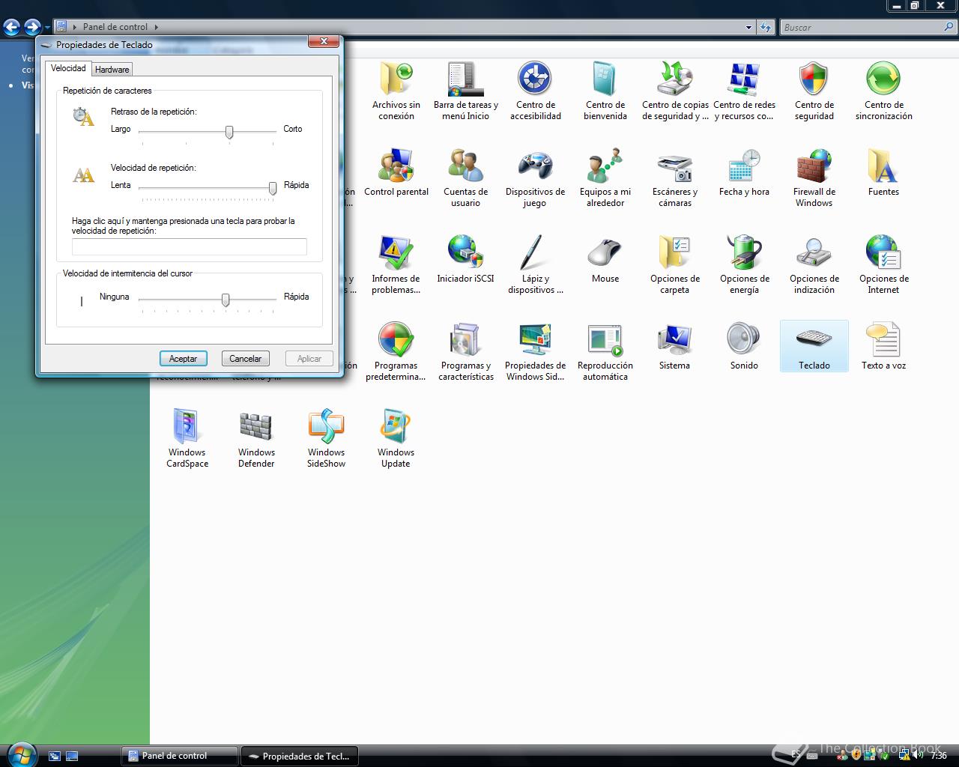Open Fecha y hora
Viewport: 959px width, 767px height.
[x=744, y=174]
